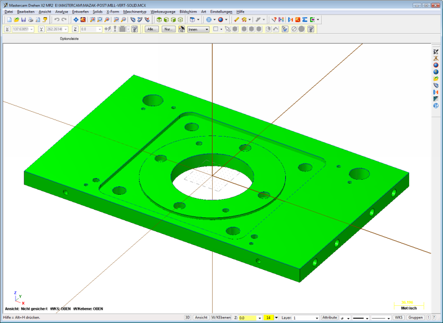Click the Attribute button in status bar
This screenshot has width=443, height=323.
329,317
